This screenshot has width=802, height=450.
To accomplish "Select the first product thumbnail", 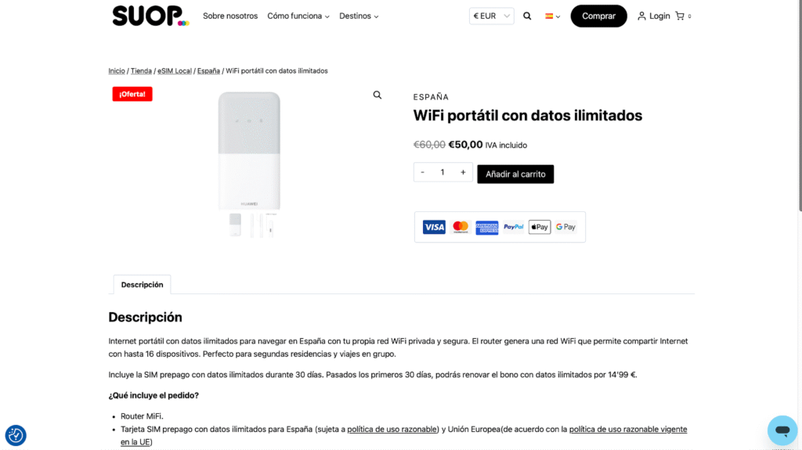I will tap(236, 225).
